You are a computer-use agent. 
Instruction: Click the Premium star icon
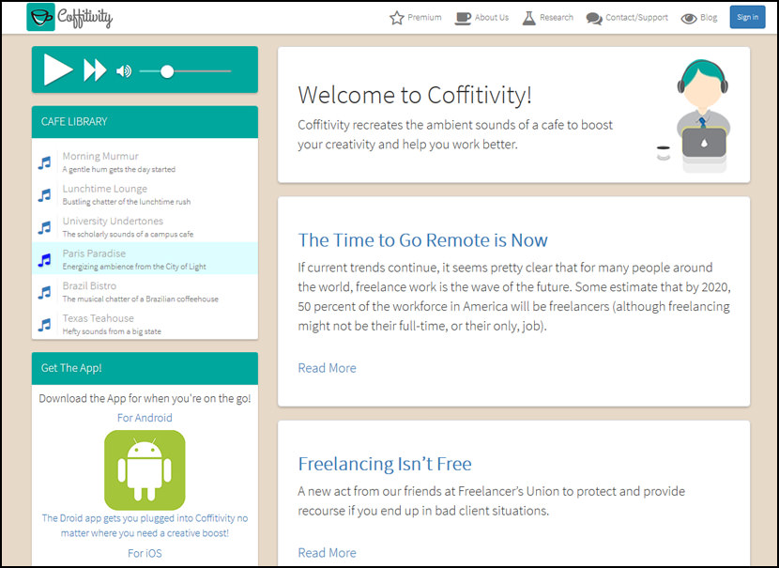(396, 18)
